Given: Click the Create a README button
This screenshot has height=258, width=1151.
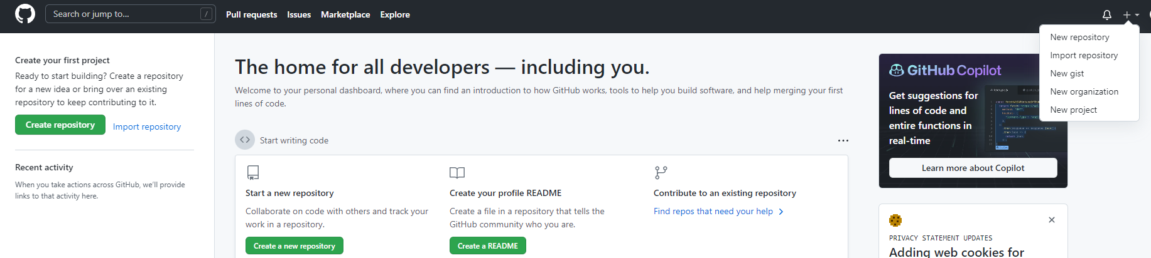Looking at the screenshot, I should click(488, 245).
